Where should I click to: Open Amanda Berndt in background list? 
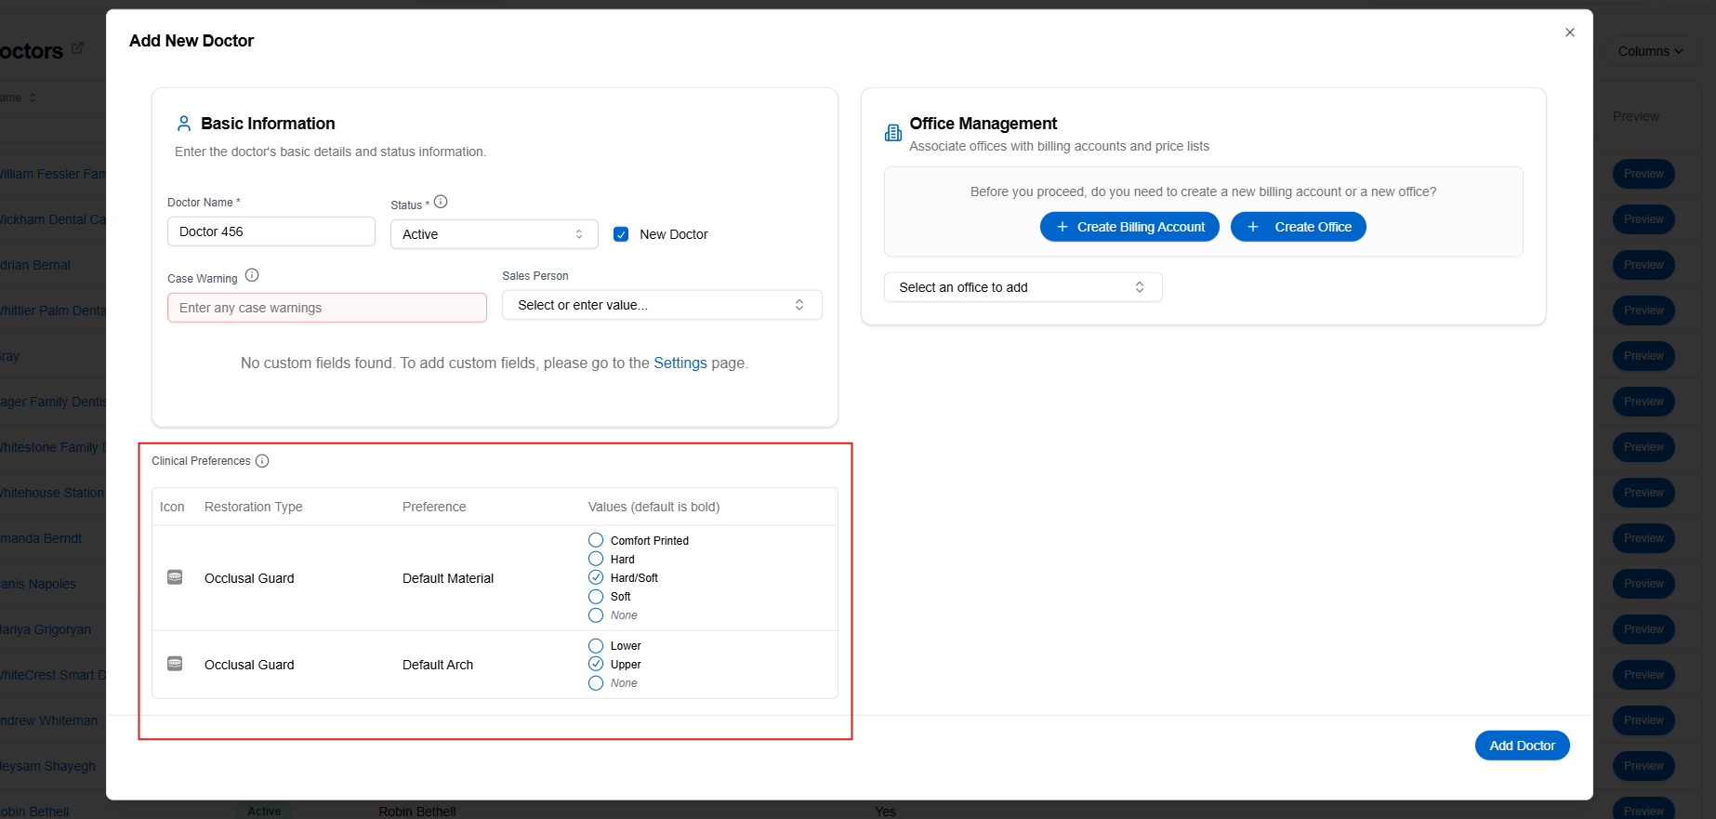click(x=41, y=538)
